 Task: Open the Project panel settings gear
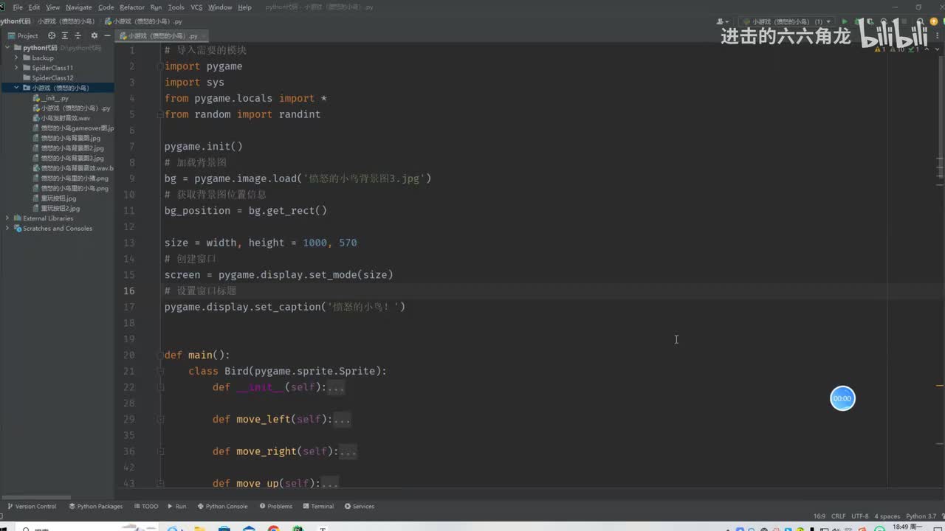click(94, 35)
